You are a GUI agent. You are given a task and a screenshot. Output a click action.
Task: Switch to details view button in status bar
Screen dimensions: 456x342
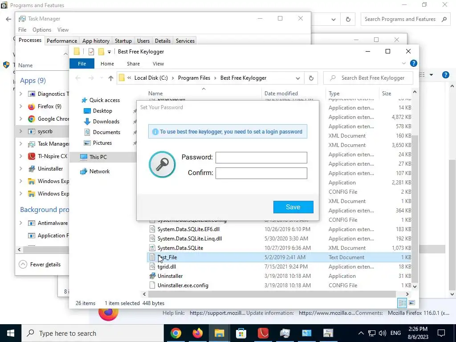coord(402,303)
